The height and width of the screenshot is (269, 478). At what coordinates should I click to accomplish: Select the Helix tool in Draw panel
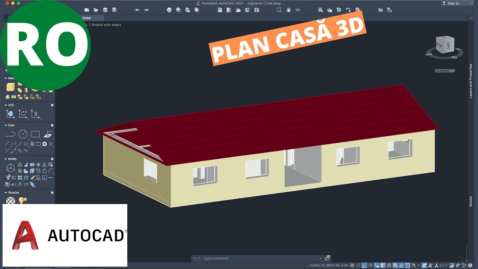[x=32, y=144]
